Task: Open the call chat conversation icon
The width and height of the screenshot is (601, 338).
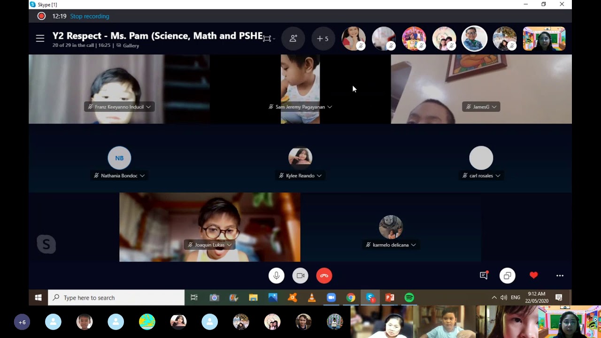Action: (484, 276)
